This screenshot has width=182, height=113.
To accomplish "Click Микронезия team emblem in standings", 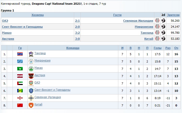I will click(31, 61).
